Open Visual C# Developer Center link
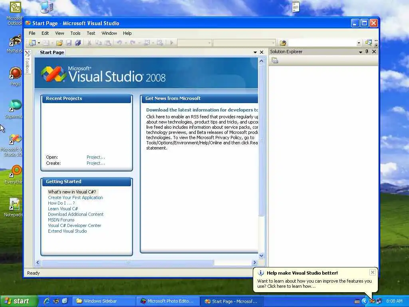409x307 pixels. point(74,225)
